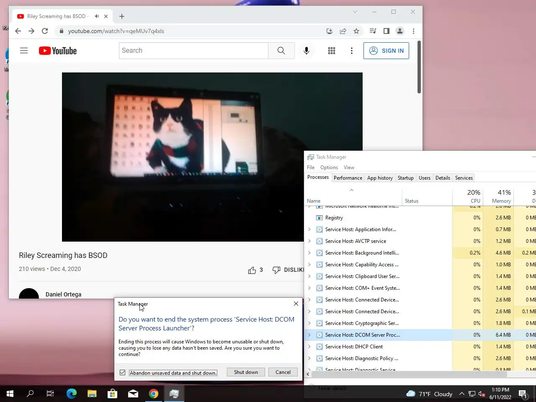Viewport: 536px width, 402px height.
Task: Go forward with Chrome's forward arrow
Action: point(31,31)
